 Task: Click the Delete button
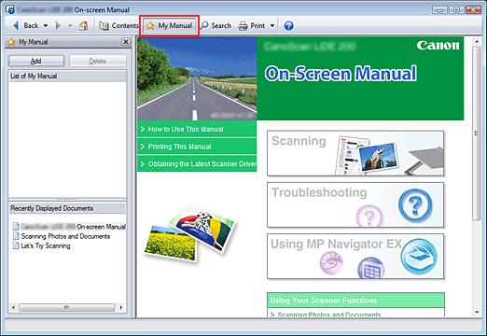pos(98,61)
